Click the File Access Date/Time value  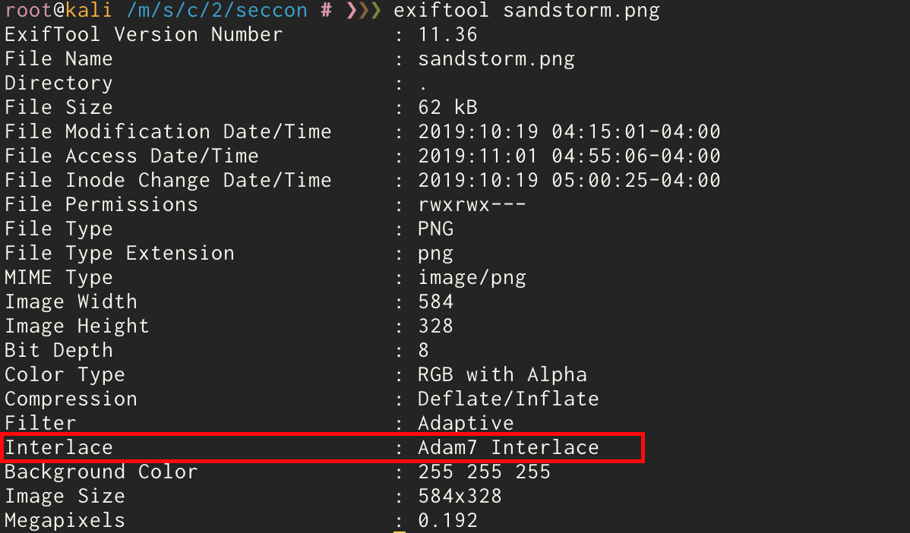point(570,156)
